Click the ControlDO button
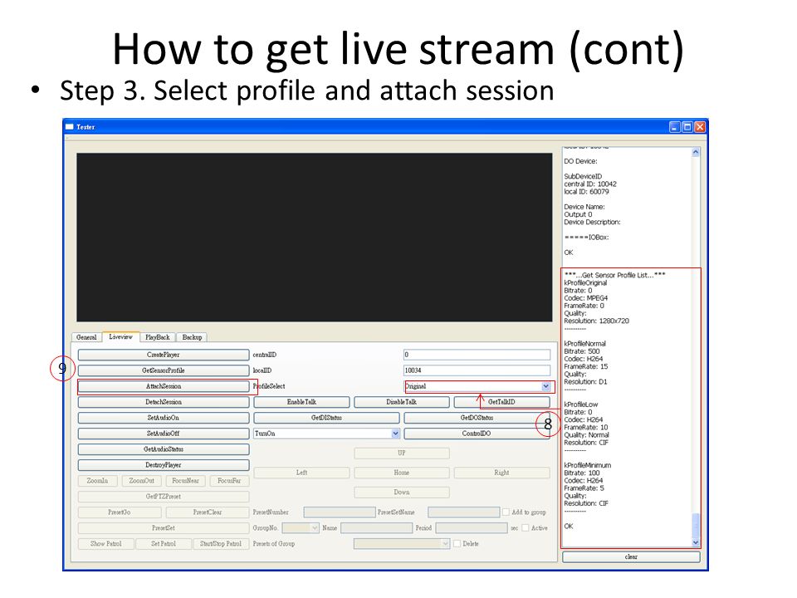 477,434
